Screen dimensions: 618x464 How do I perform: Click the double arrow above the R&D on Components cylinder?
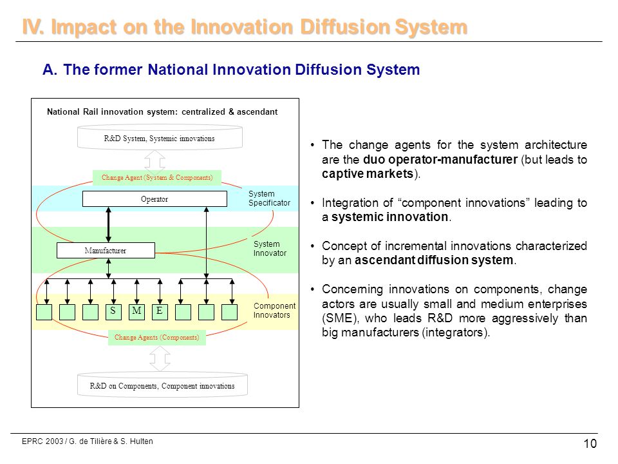(x=160, y=358)
